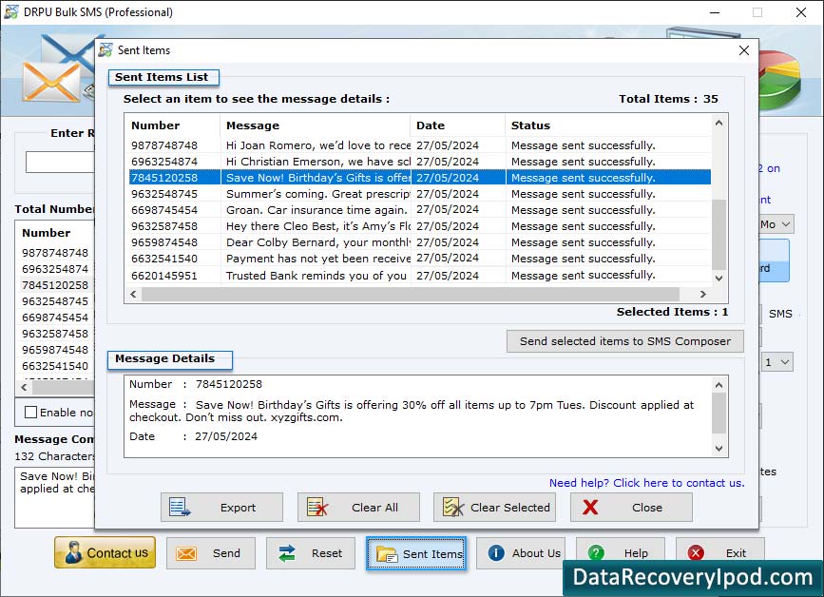Select the highlighted row 7845120258 in dialog
824x597 pixels.
[420, 178]
